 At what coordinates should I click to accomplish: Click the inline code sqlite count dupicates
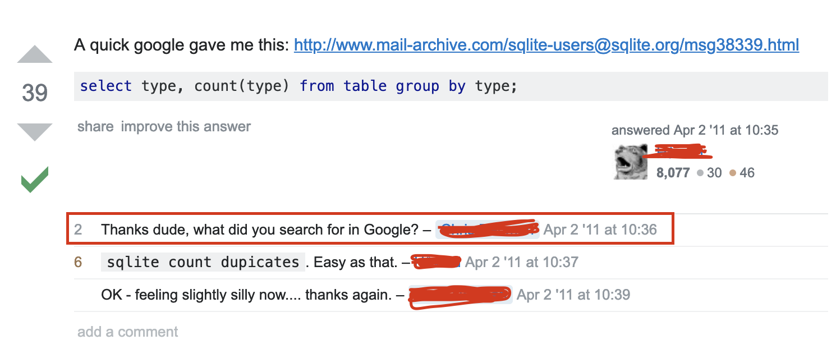pos(203,262)
